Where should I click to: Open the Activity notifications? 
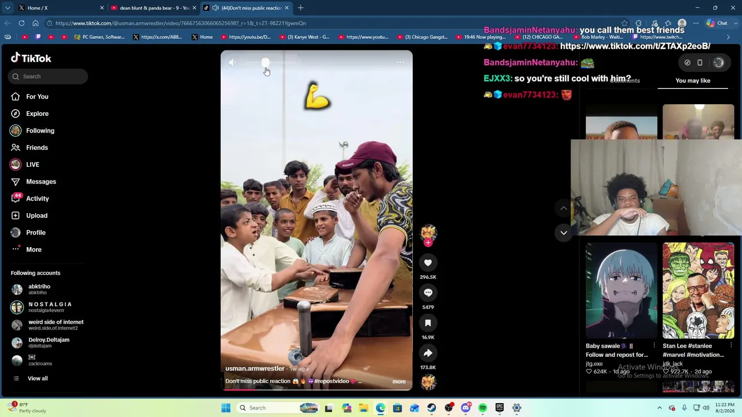30,199
